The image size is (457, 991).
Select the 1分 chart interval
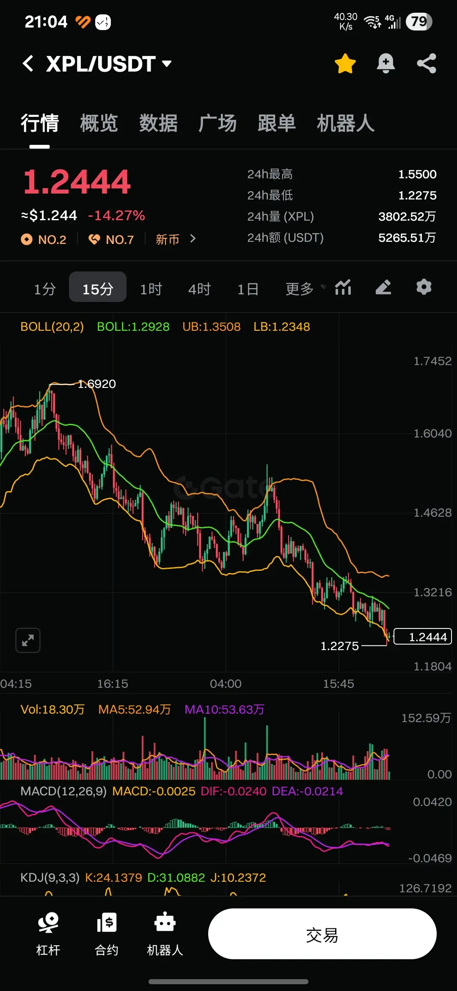click(45, 289)
